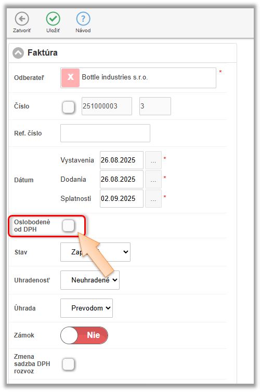Check Zmena sadzba DPH rozvoz box
Image resolution: width=260 pixels, height=392 pixels.
point(69,364)
